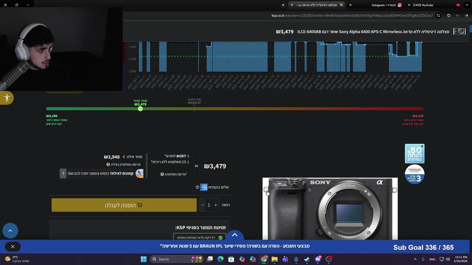This screenshot has height=265, width=472.
Task: Open a new browser tab
Action: click(x=283, y=5)
